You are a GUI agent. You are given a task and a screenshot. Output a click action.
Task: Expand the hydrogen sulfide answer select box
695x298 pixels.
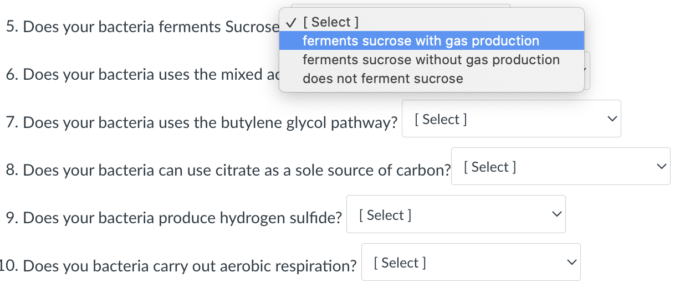click(x=454, y=214)
